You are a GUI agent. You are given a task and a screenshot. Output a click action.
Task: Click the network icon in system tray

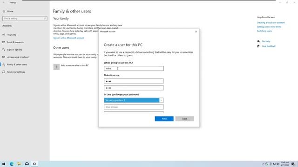pos(274,164)
